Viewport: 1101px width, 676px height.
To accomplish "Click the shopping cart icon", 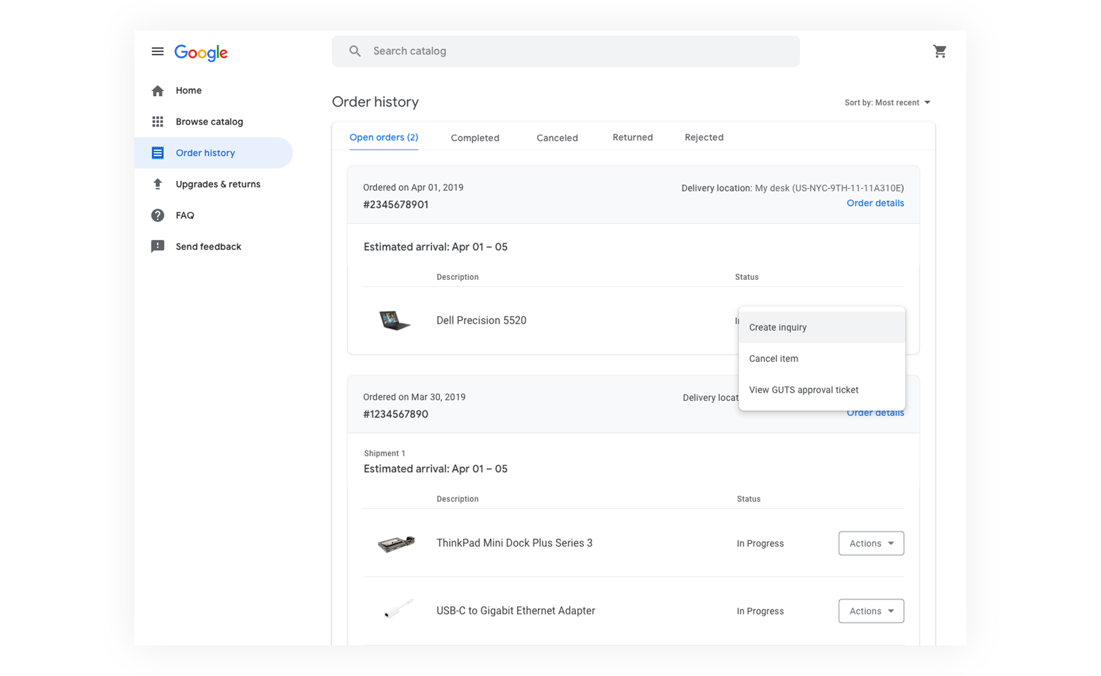I will click(x=939, y=52).
